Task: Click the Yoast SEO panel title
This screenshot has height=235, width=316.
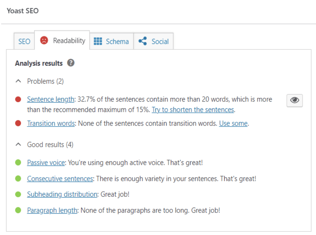Action: pos(23,11)
